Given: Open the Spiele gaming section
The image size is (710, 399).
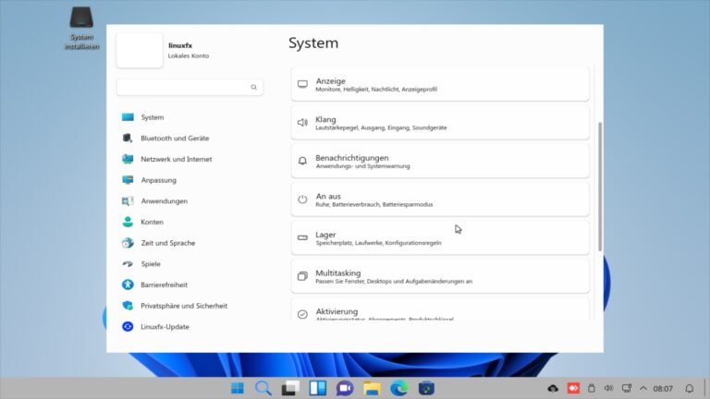Looking at the screenshot, I should click(x=151, y=264).
